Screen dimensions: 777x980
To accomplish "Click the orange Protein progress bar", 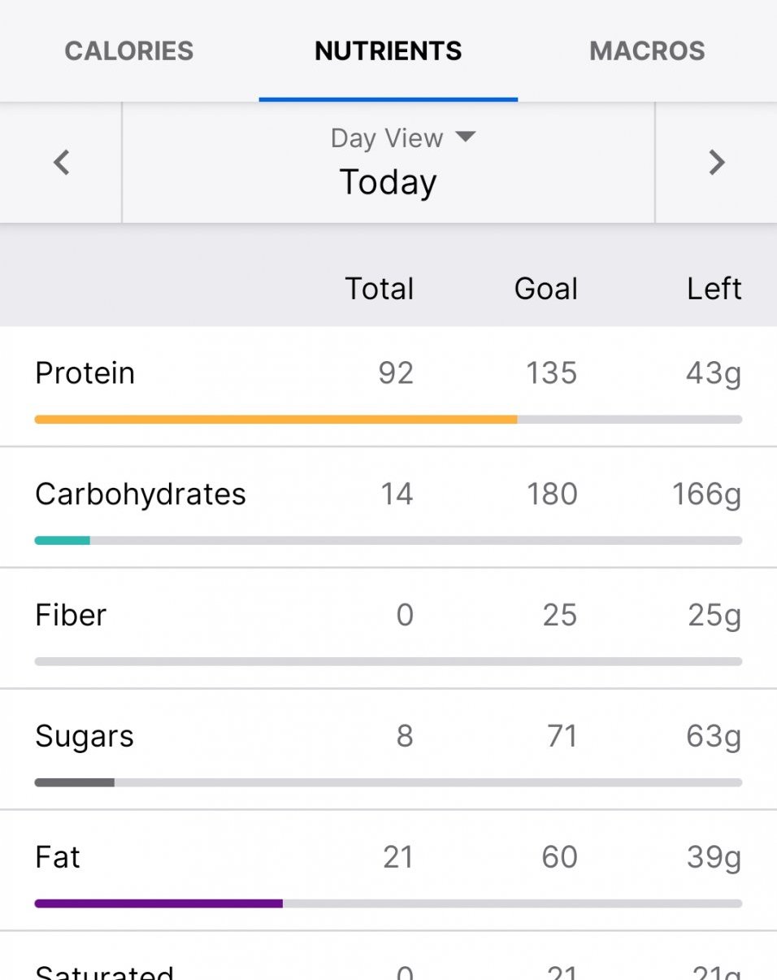I will (x=276, y=420).
